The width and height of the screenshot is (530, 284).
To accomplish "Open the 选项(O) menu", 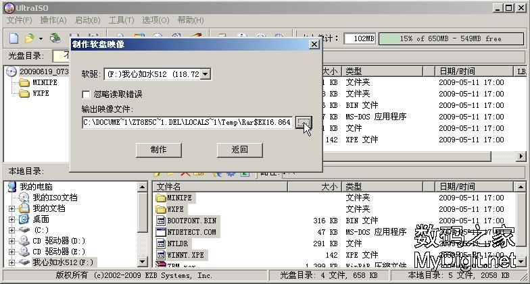I will pos(155,20).
